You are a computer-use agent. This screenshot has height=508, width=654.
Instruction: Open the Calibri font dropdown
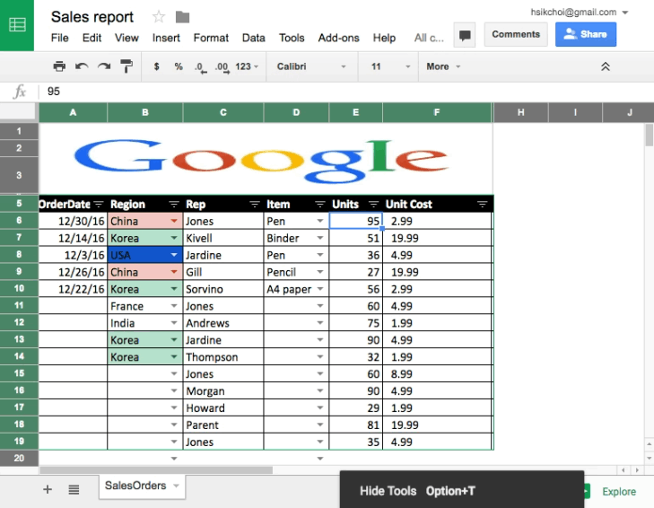coord(311,66)
